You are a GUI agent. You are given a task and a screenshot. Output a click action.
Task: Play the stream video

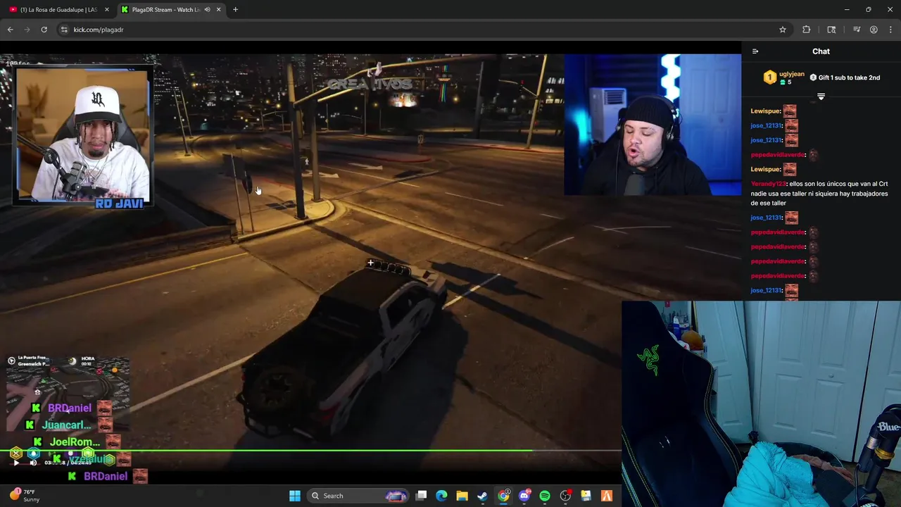click(x=15, y=463)
